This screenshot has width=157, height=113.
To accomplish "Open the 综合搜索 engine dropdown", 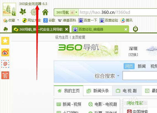I will (107, 76).
